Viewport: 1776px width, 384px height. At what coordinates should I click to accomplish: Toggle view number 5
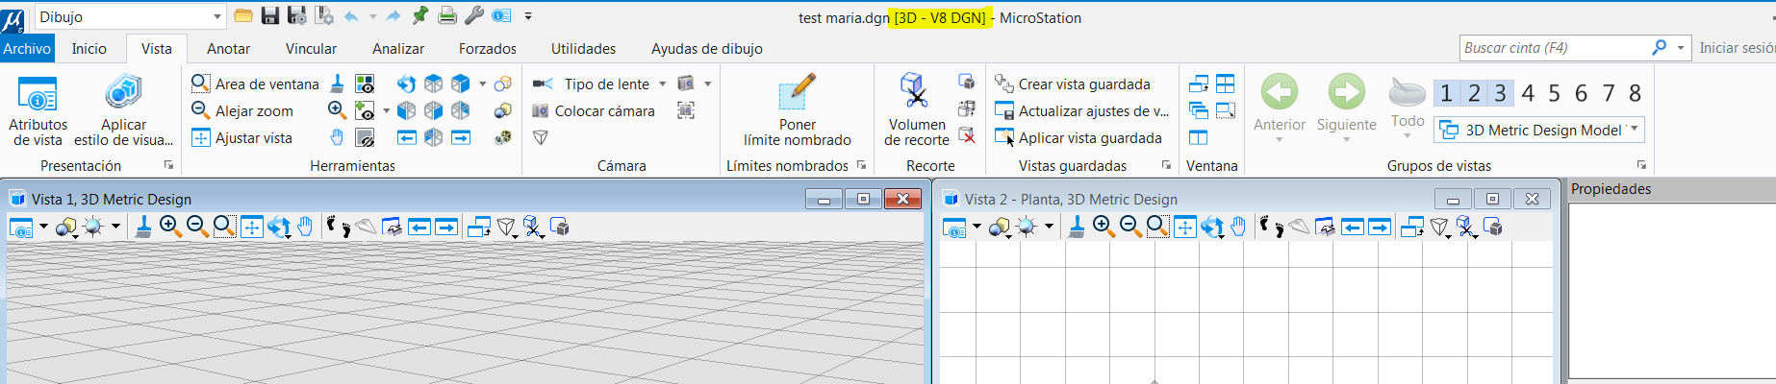(1554, 93)
